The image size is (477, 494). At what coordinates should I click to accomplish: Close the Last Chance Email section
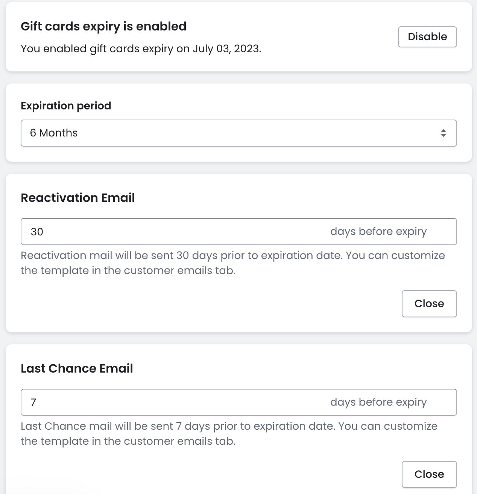pyautogui.click(x=429, y=474)
